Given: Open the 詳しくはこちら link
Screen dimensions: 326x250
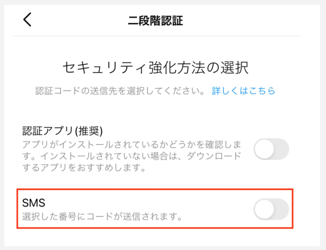Looking at the screenshot, I should tap(243, 91).
